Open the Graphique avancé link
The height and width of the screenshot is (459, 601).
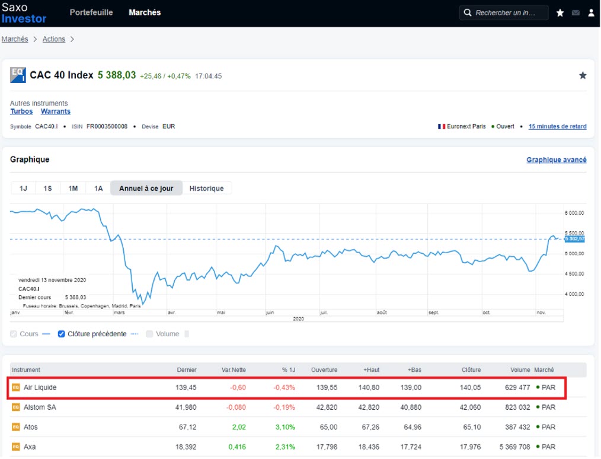(556, 160)
